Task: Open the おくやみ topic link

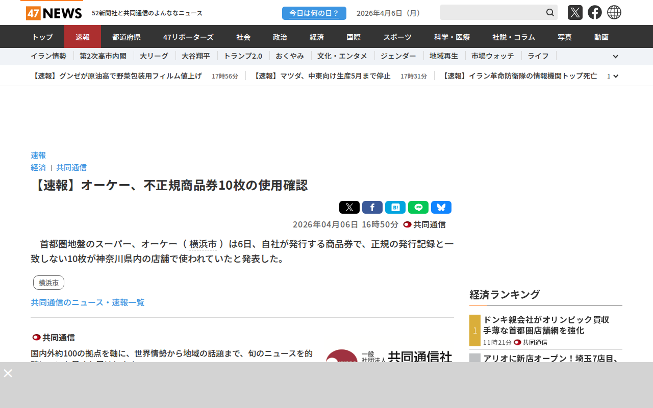Action: (x=290, y=56)
